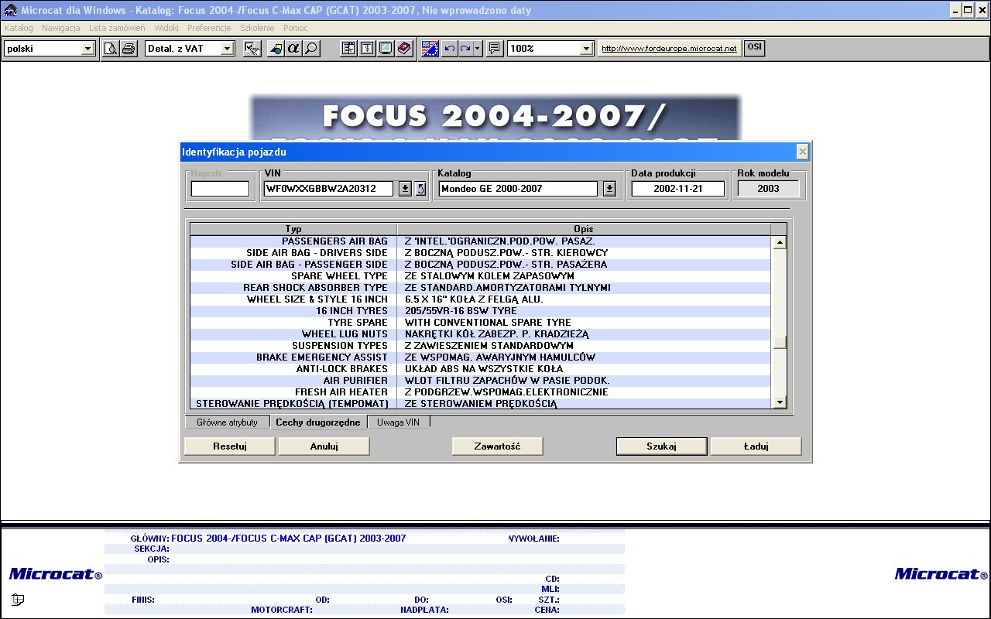Open the red book icon

point(403,49)
